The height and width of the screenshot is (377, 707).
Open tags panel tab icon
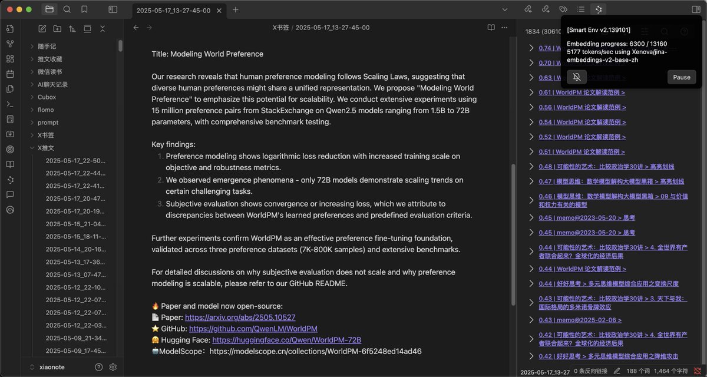click(x=563, y=9)
